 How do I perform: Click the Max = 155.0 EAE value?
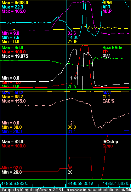point(13,101)
